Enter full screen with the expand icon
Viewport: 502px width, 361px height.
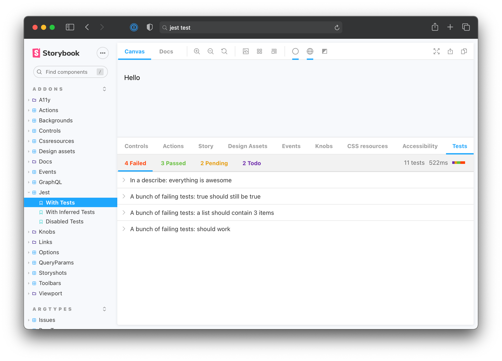coord(436,51)
